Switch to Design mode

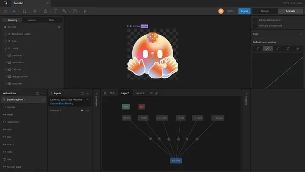coord(265,11)
